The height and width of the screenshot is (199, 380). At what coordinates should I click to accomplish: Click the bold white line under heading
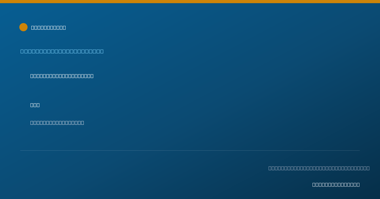click(62, 76)
